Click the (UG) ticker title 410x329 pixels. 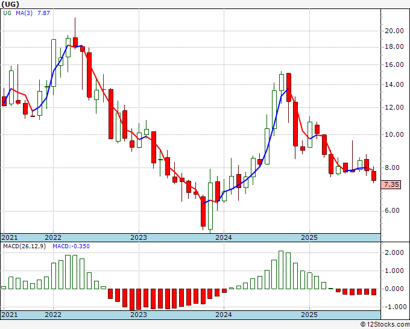pos(11,4)
